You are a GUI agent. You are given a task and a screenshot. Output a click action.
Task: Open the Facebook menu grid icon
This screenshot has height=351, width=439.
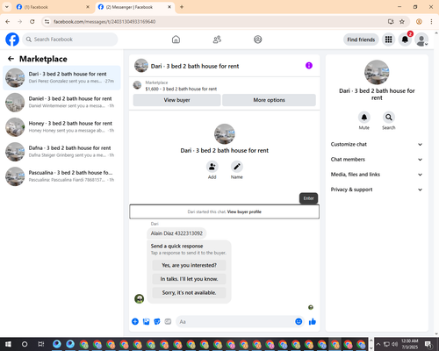pos(388,39)
